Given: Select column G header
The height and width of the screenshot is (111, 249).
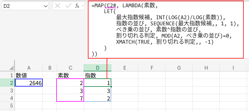Looking at the screenshot, I should pyautogui.click(x=179, y=68).
